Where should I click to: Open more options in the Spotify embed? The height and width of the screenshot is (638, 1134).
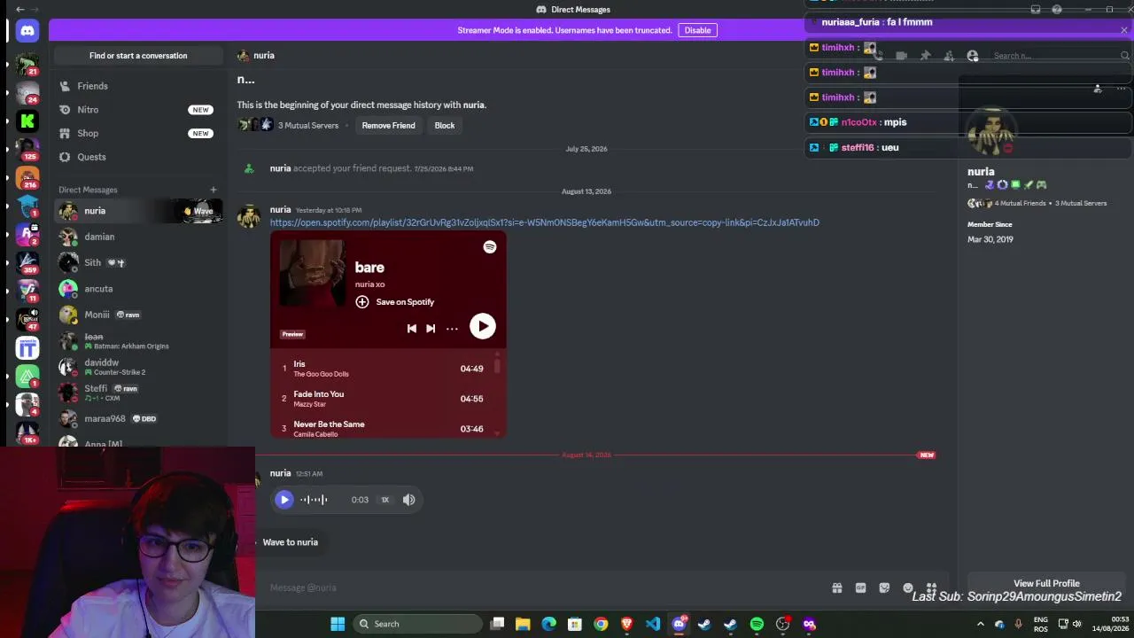click(x=452, y=329)
